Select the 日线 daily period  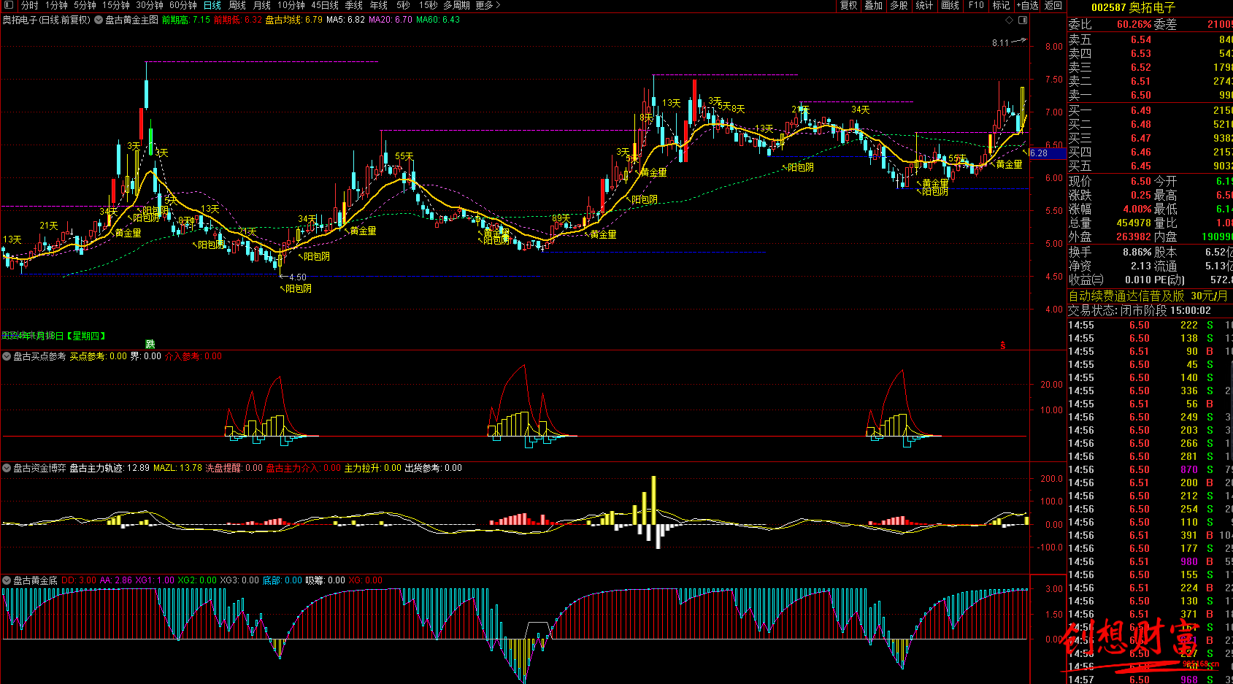tap(212, 5)
